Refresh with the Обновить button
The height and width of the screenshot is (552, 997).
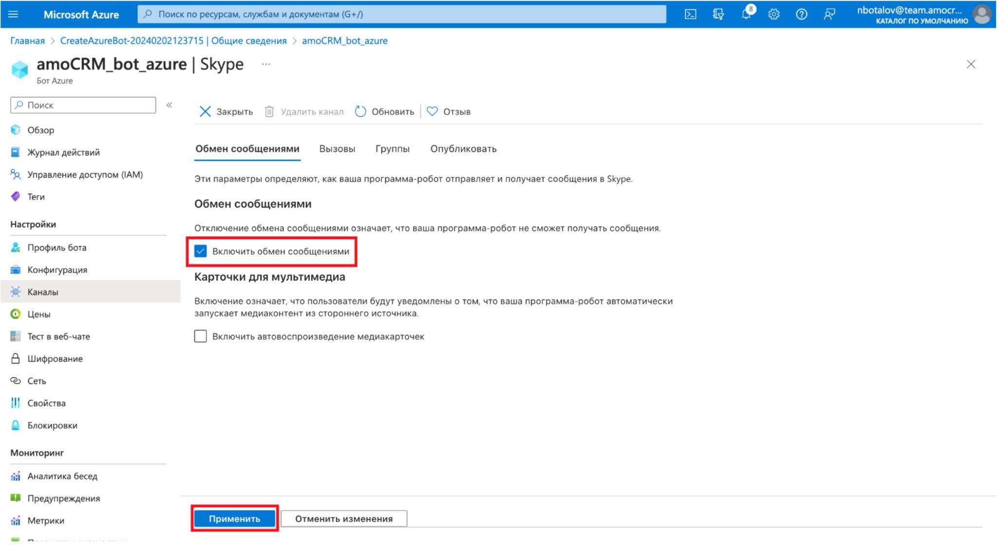click(384, 111)
